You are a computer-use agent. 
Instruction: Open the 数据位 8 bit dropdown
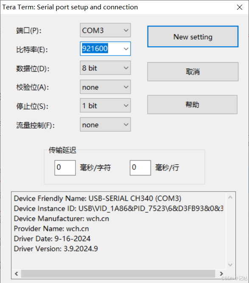pos(105,68)
